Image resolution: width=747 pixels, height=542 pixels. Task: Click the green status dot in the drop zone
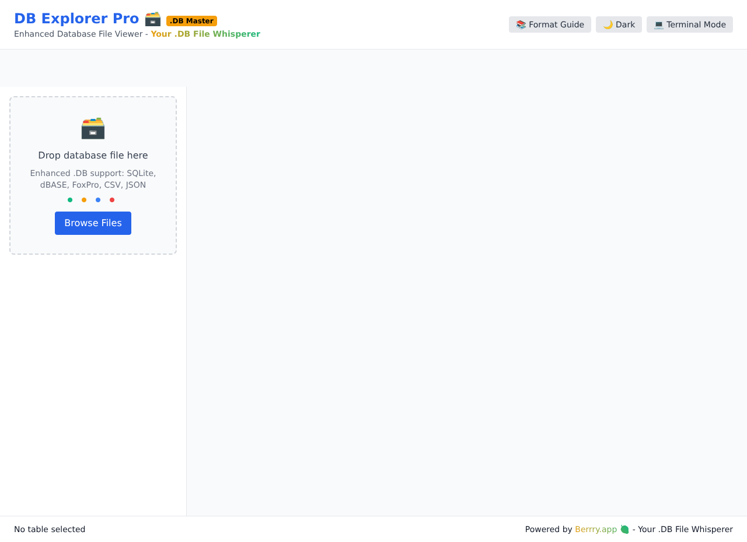(x=69, y=199)
